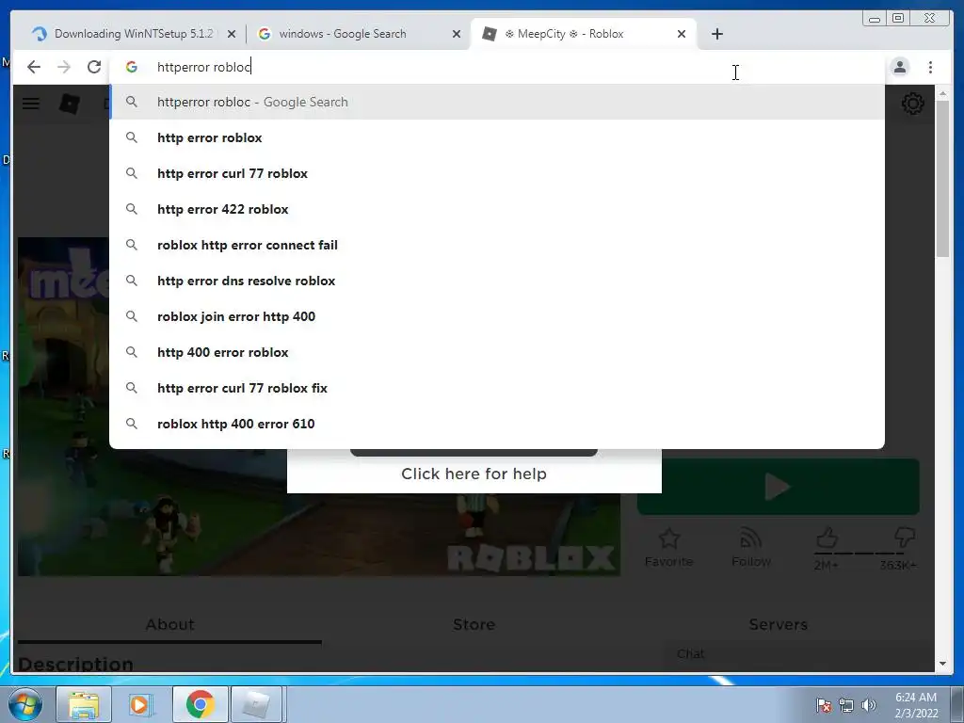
Task: Open File Explorer from the taskbar
Action: (x=84, y=704)
